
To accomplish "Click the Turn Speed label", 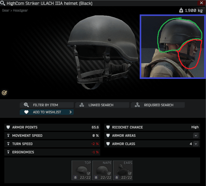I will [x=22, y=144].
